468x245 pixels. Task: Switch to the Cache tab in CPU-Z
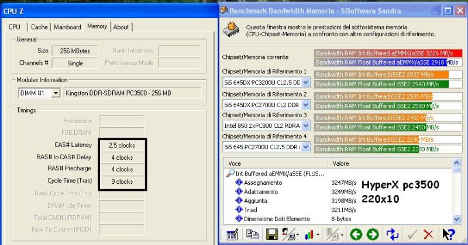click(x=39, y=27)
